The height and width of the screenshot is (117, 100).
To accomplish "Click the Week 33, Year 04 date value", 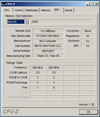I will [48, 56].
